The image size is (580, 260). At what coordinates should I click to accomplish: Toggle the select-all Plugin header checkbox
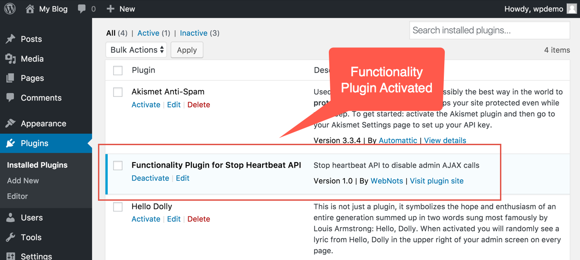coord(118,70)
